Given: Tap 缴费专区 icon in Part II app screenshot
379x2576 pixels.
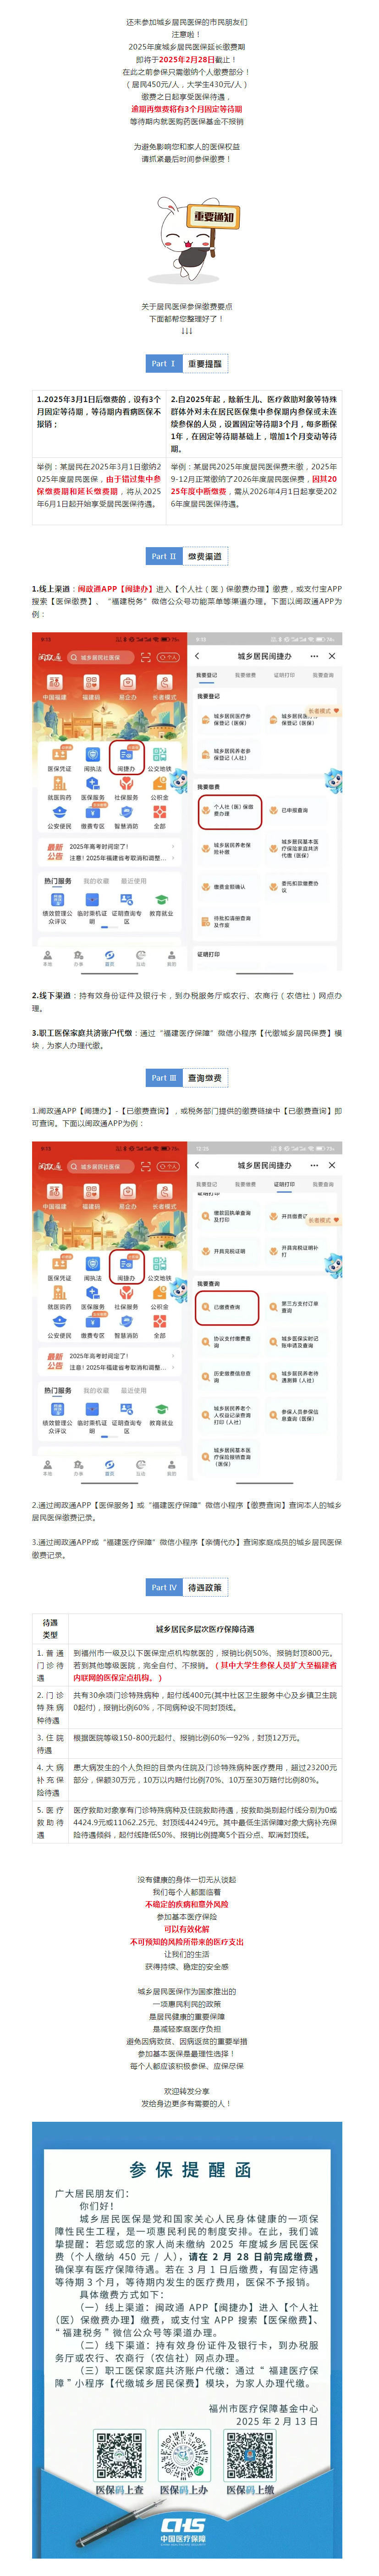Looking at the screenshot, I should coord(93,817).
